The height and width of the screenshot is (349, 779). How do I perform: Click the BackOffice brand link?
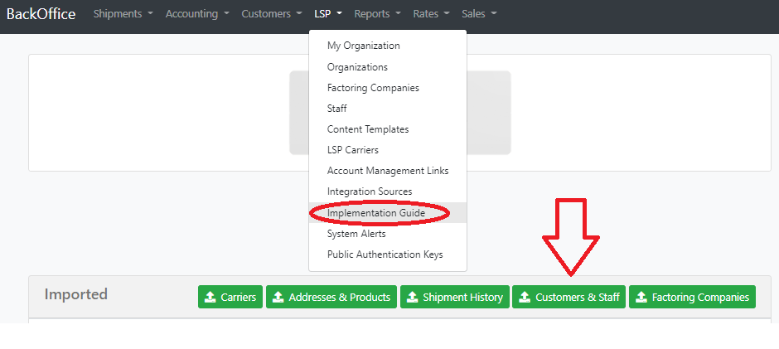click(41, 14)
